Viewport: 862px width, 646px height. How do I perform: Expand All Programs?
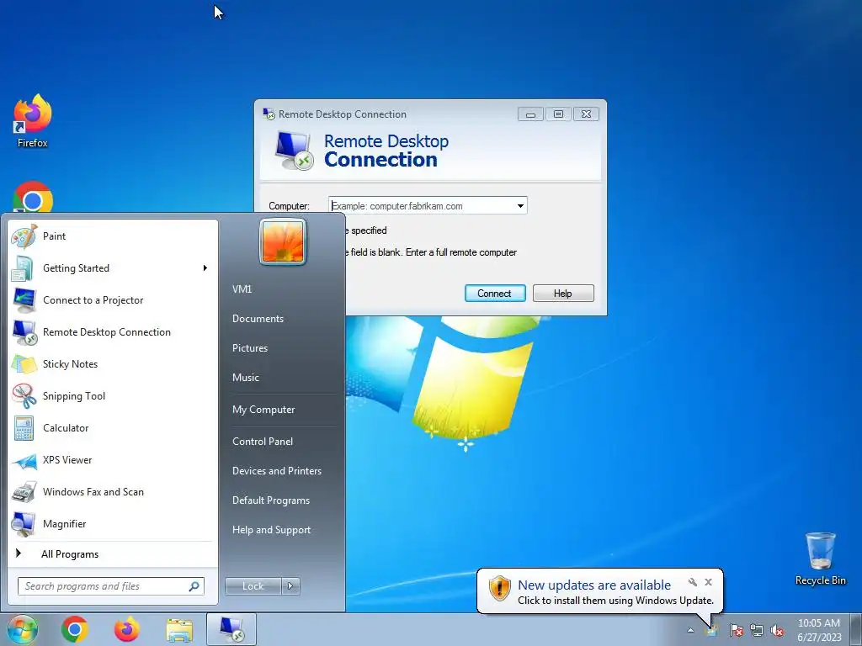[x=112, y=554]
